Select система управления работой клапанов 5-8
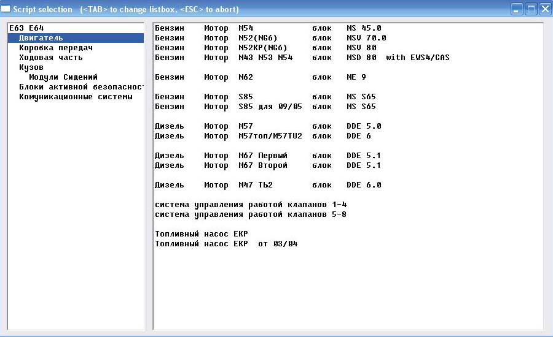This screenshot has width=553, height=337. tap(250, 214)
